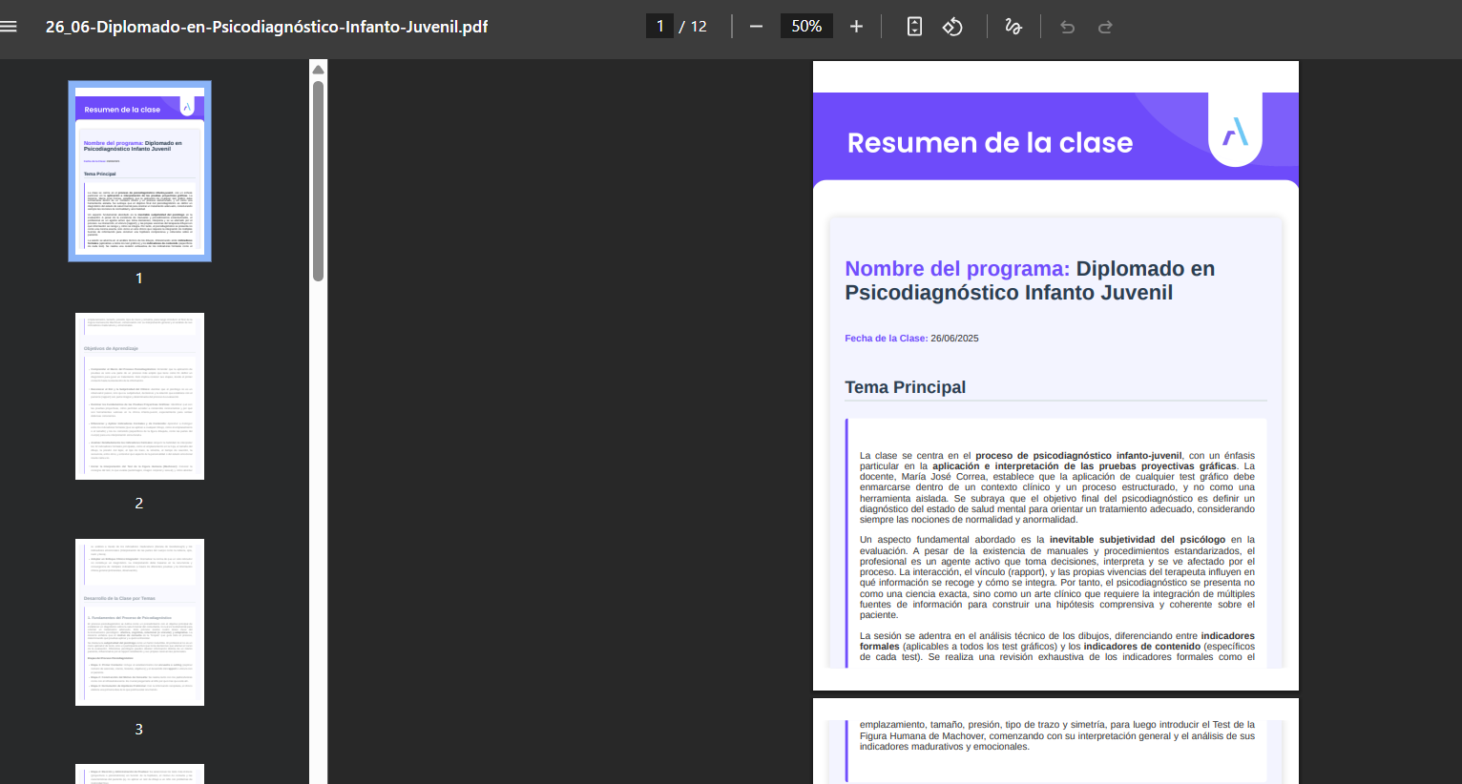Click the redo arrow icon

(x=1105, y=27)
